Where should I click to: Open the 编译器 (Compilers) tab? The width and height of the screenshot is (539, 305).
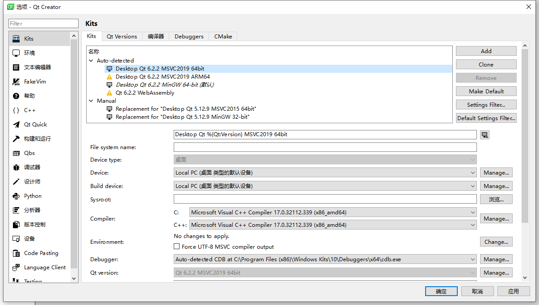click(x=155, y=36)
